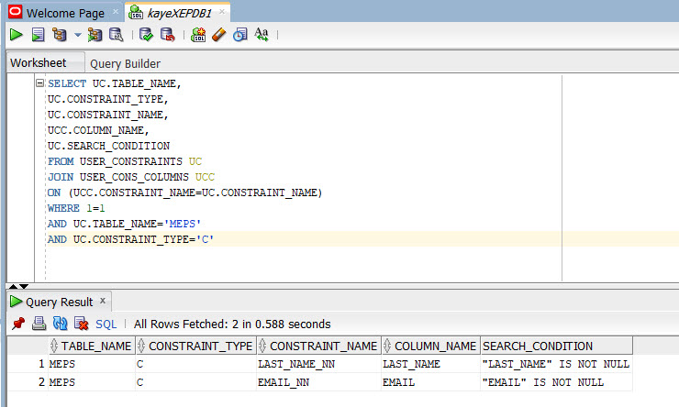679x407 pixels.
Task: Switch to the Welcome Page tab
Action: [65, 14]
